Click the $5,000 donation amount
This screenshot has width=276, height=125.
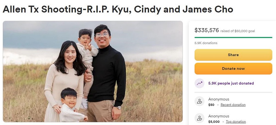point(214,122)
